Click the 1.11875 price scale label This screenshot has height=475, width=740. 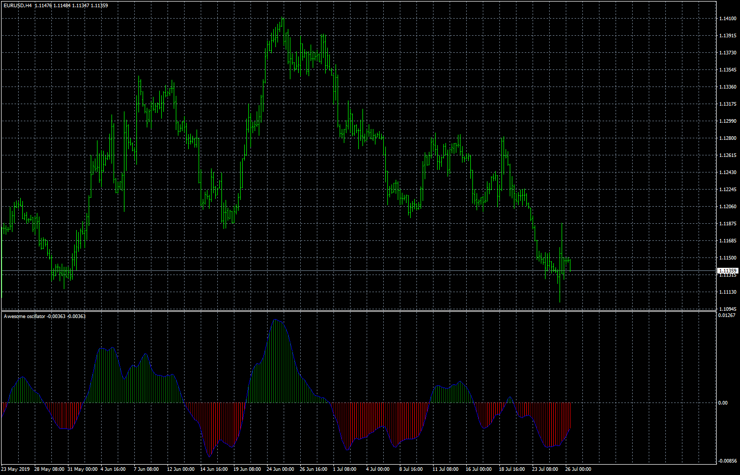[728, 224]
